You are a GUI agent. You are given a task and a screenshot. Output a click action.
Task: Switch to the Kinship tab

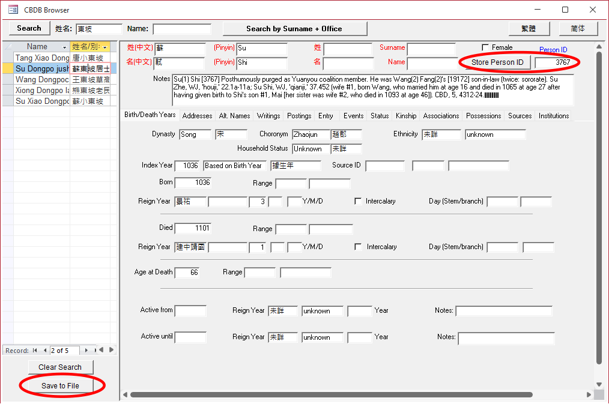pyautogui.click(x=406, y=116)
